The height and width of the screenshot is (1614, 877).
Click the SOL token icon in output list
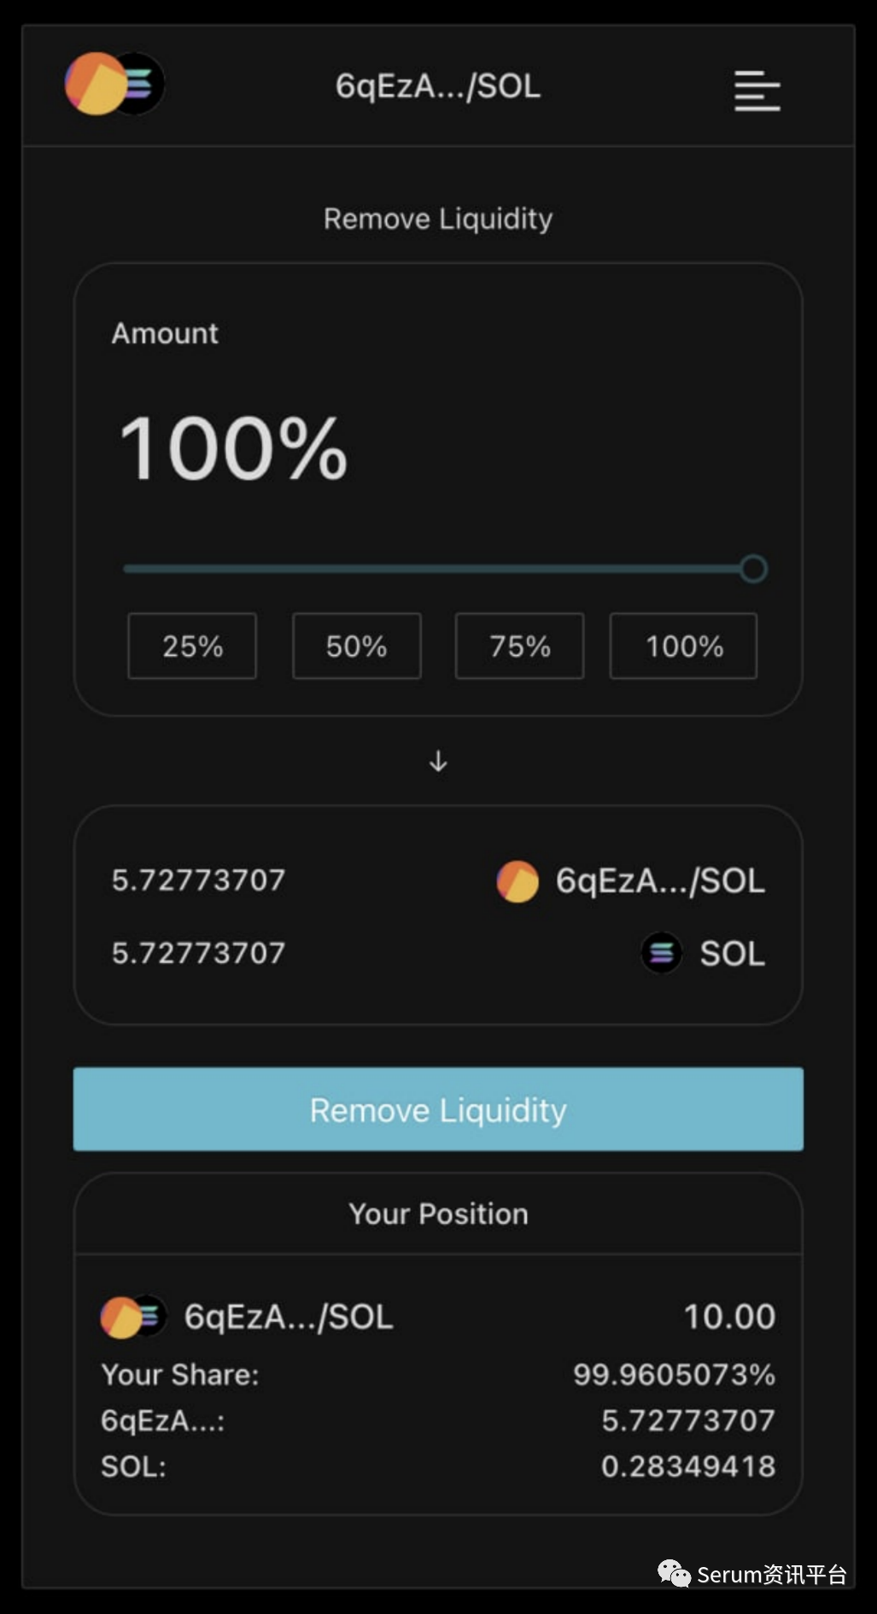[x=662, y=953]
